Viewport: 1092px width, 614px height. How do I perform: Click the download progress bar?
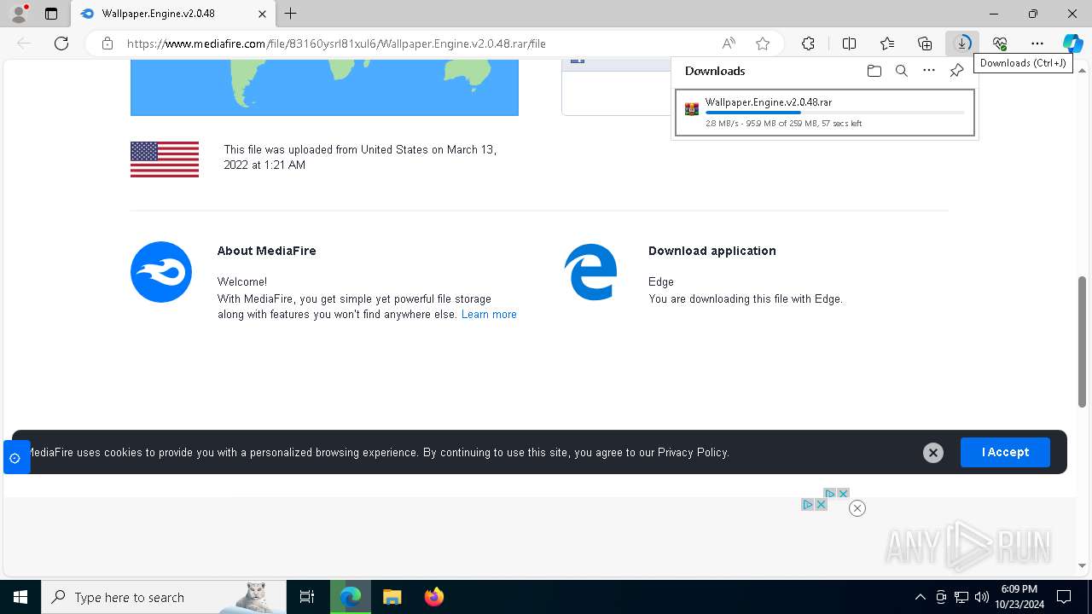pyautogui.click(x=835, y=113)
